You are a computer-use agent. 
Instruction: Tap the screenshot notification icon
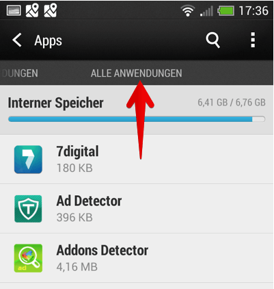[x=14, y=10]
